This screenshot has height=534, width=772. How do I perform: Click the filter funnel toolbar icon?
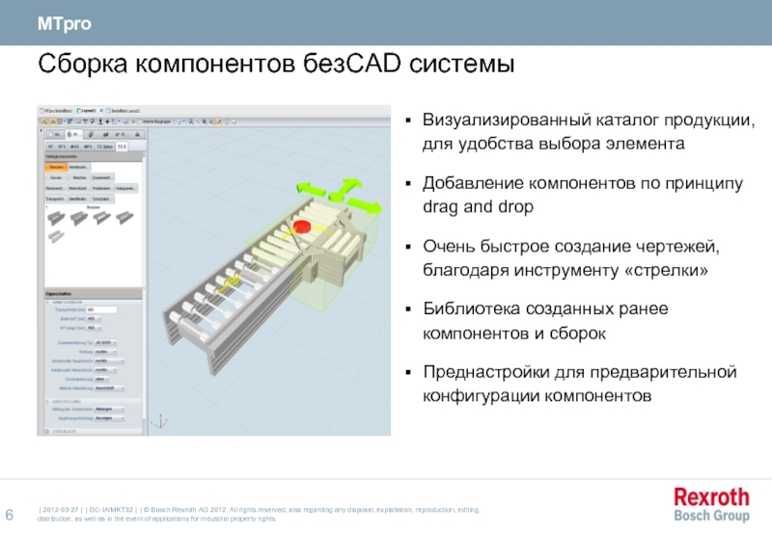tap(179, 121)
